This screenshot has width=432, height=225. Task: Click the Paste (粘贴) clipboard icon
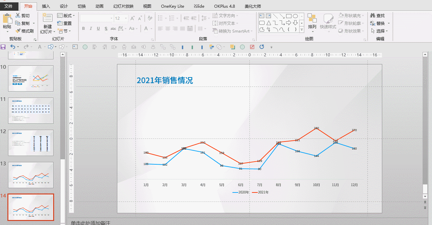7,18
